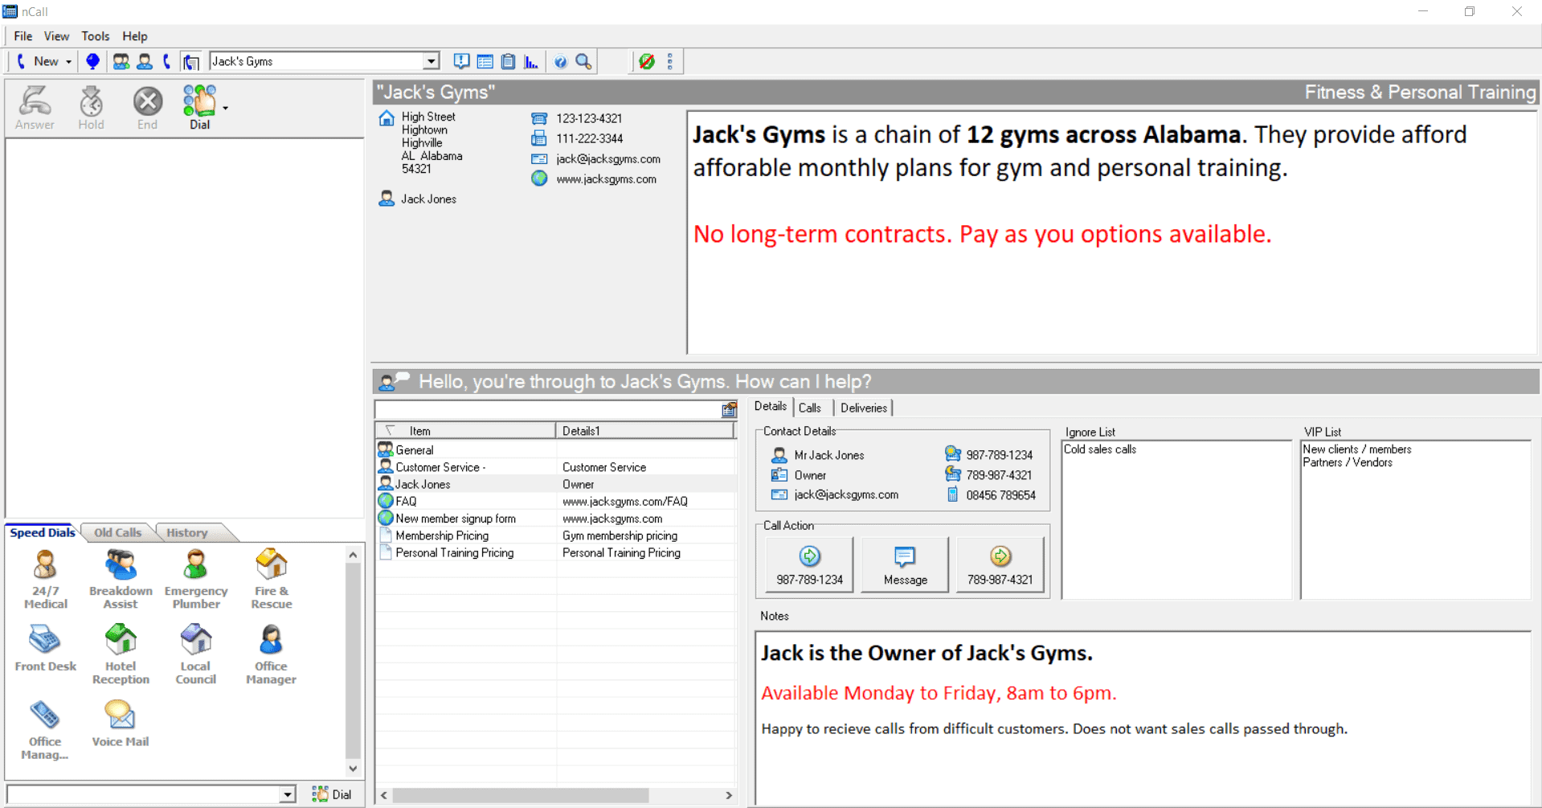Open the File menu
Viewport: 1542px width, 808px height.
(x=23, y=36)
